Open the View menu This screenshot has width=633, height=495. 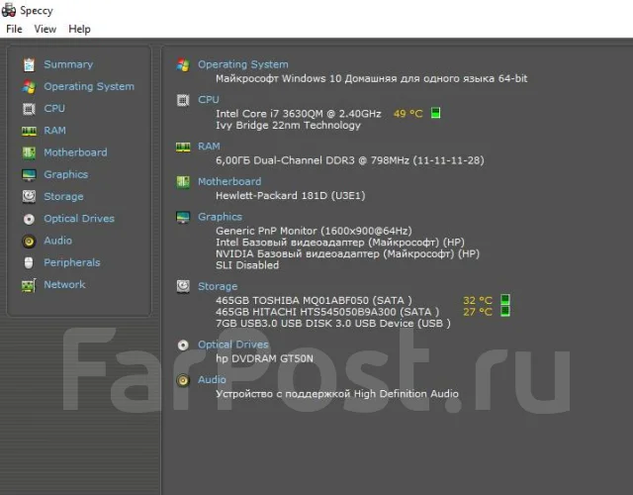[45, 29]
